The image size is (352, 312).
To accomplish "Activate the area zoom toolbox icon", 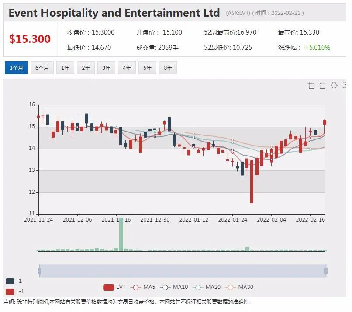I will (311, 85).
